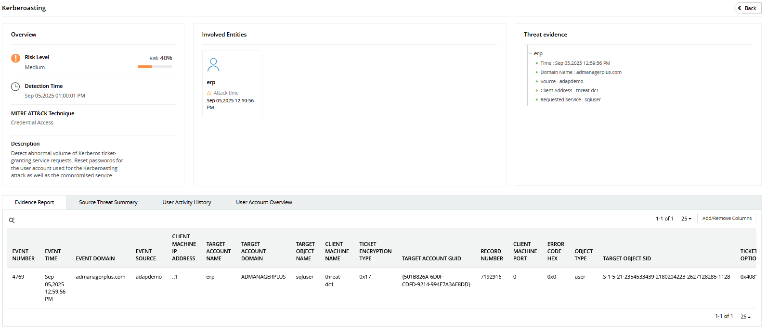767x330 pixels.
Task: Click the orange risk level alert icon
Action: click(15, 58)
